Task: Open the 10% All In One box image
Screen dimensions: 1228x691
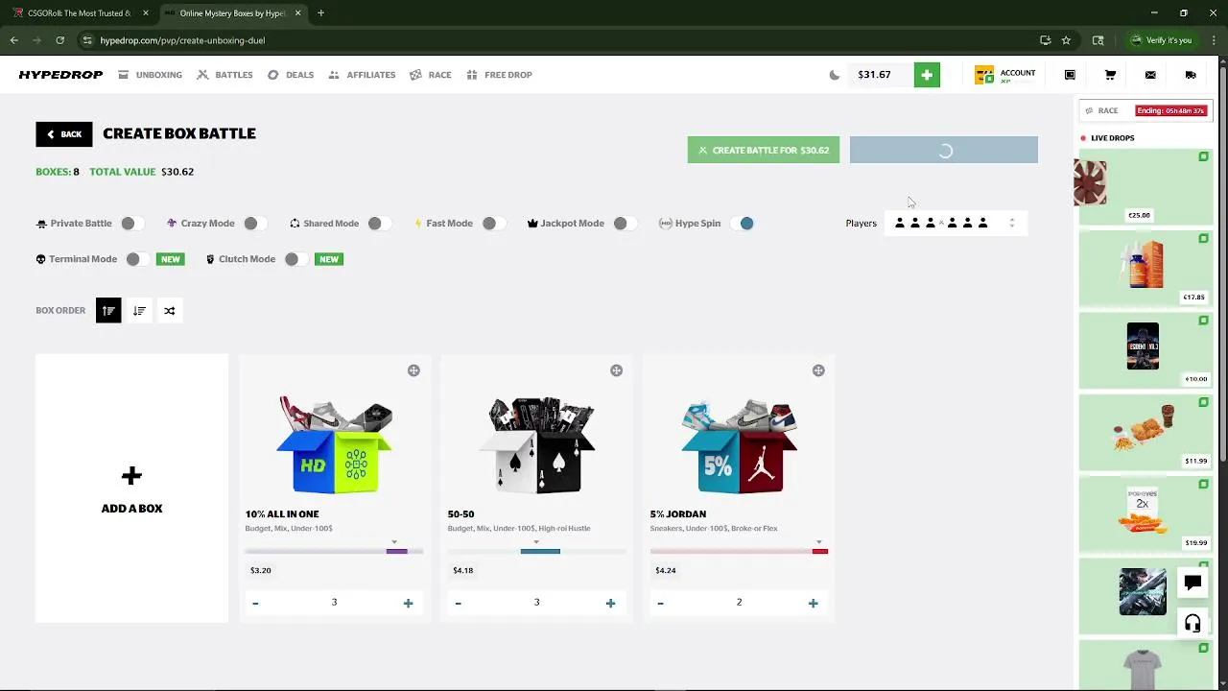Action: pyautogui.click(x=335, y=444)
